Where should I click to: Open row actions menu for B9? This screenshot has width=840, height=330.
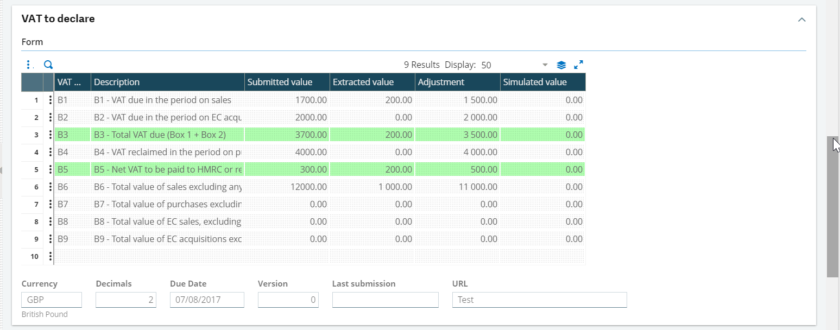click(x=50, y=239)
